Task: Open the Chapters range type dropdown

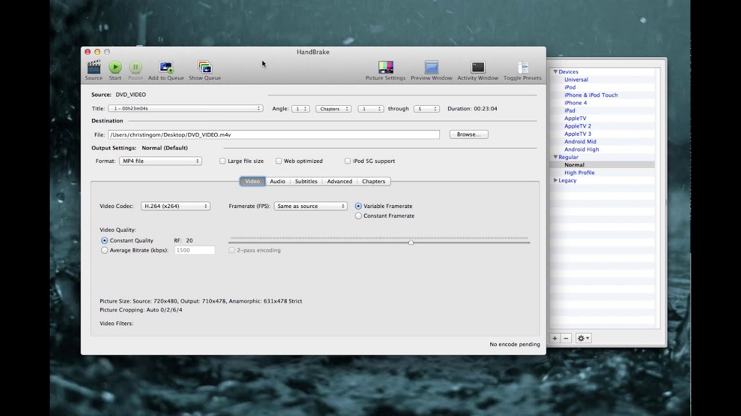Action: click(x=333, y=109)
